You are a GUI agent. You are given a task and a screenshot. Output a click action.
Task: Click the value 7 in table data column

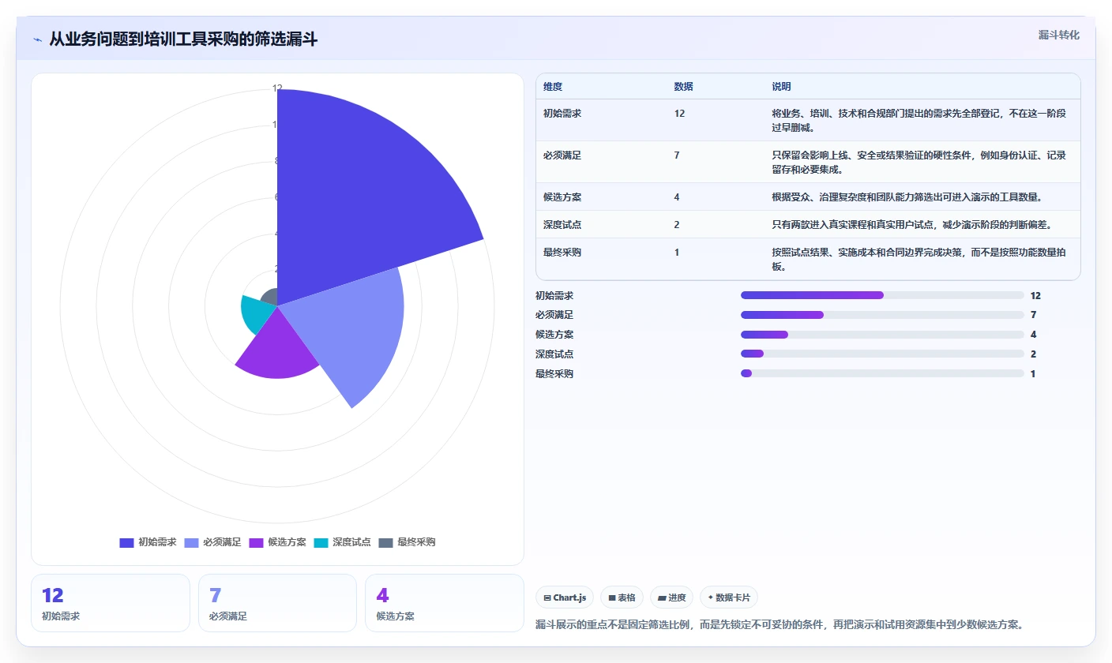[677, 155]
